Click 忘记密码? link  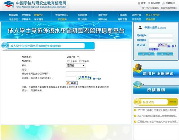(154, 49)
